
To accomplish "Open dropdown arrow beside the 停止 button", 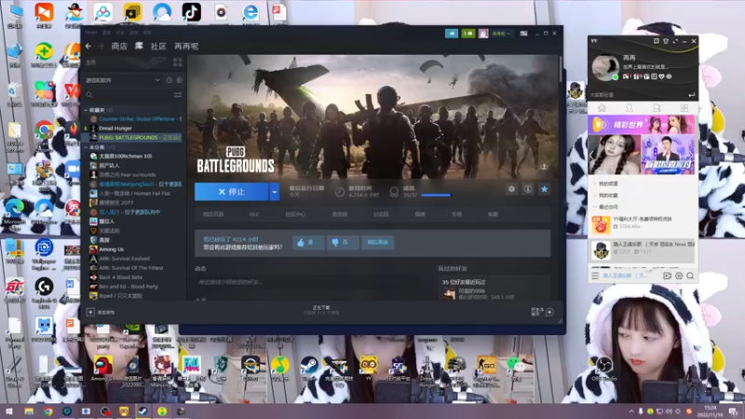I will pyautogui.click(x=275, y=192).
